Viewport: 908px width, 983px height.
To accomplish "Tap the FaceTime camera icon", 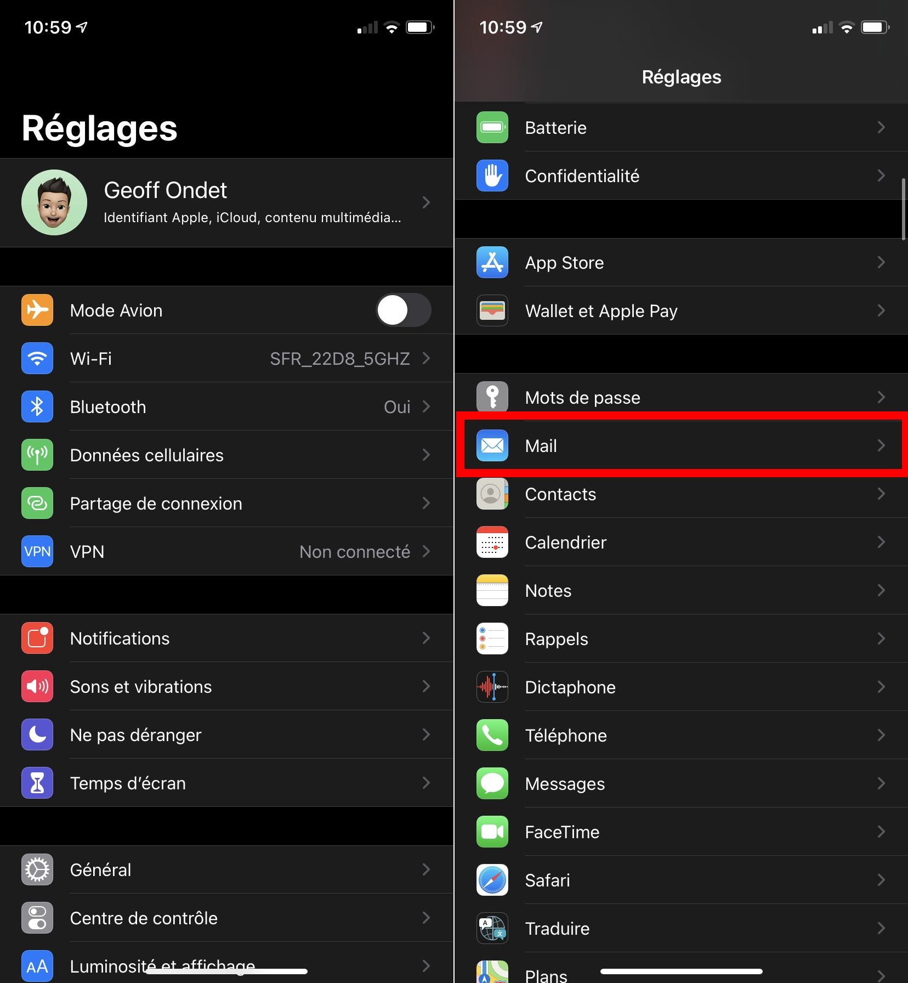I will click(x=492, y=832).
